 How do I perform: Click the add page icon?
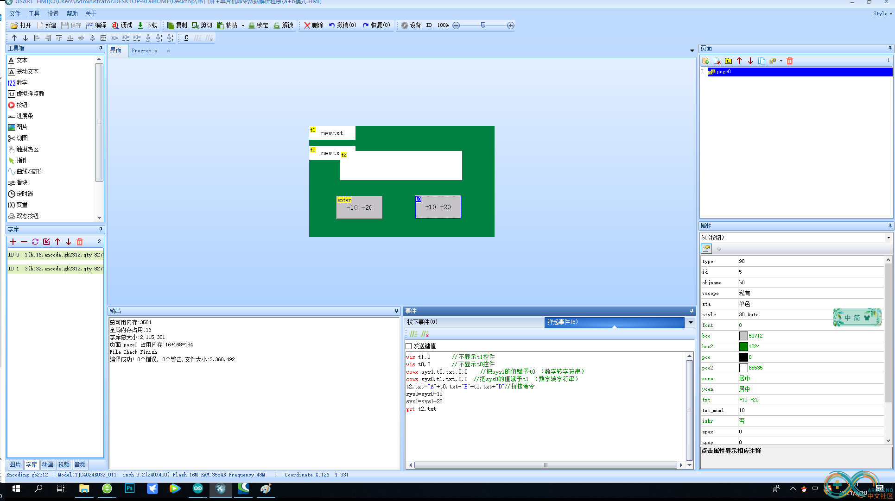(x=705, y=61)
